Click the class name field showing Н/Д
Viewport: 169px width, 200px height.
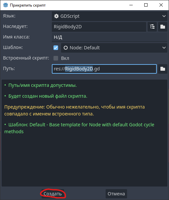[x=110, y=37]
